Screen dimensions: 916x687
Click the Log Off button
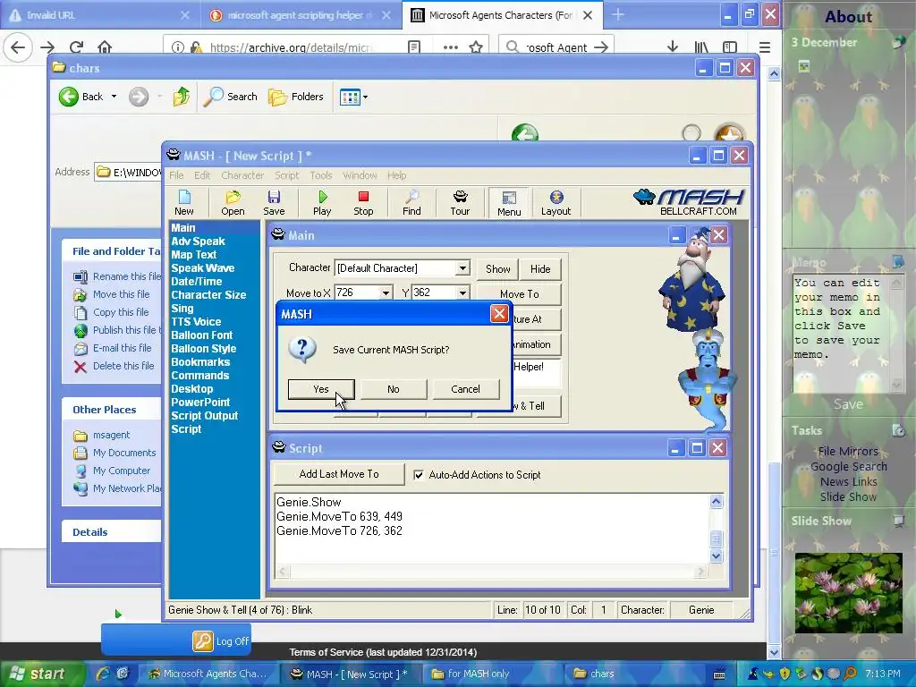pos(221,640)
